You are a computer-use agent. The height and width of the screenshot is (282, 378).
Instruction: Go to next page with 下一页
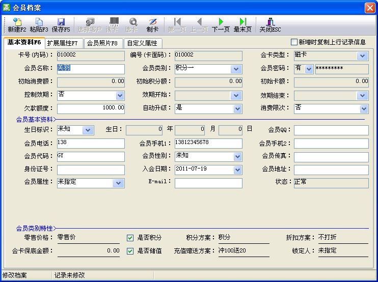221,22
